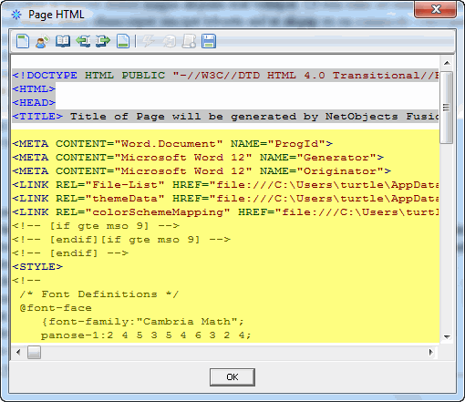Viewport: 465px width, 402px height.
Task: Click the <HTML> tag line
Action: tap(34, 89)
